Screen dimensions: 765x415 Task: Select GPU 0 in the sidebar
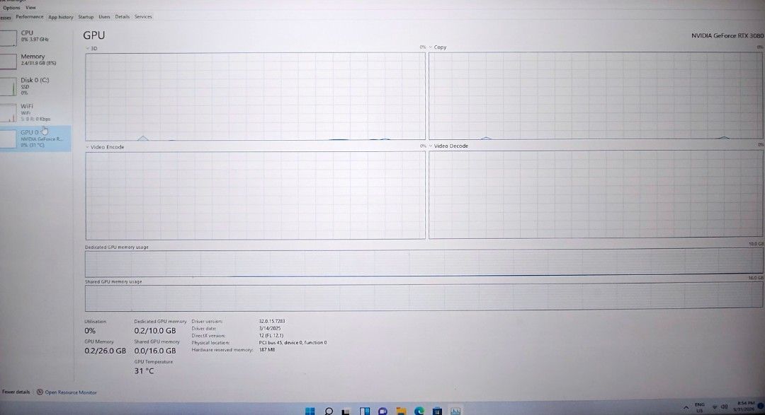point(35,139)
